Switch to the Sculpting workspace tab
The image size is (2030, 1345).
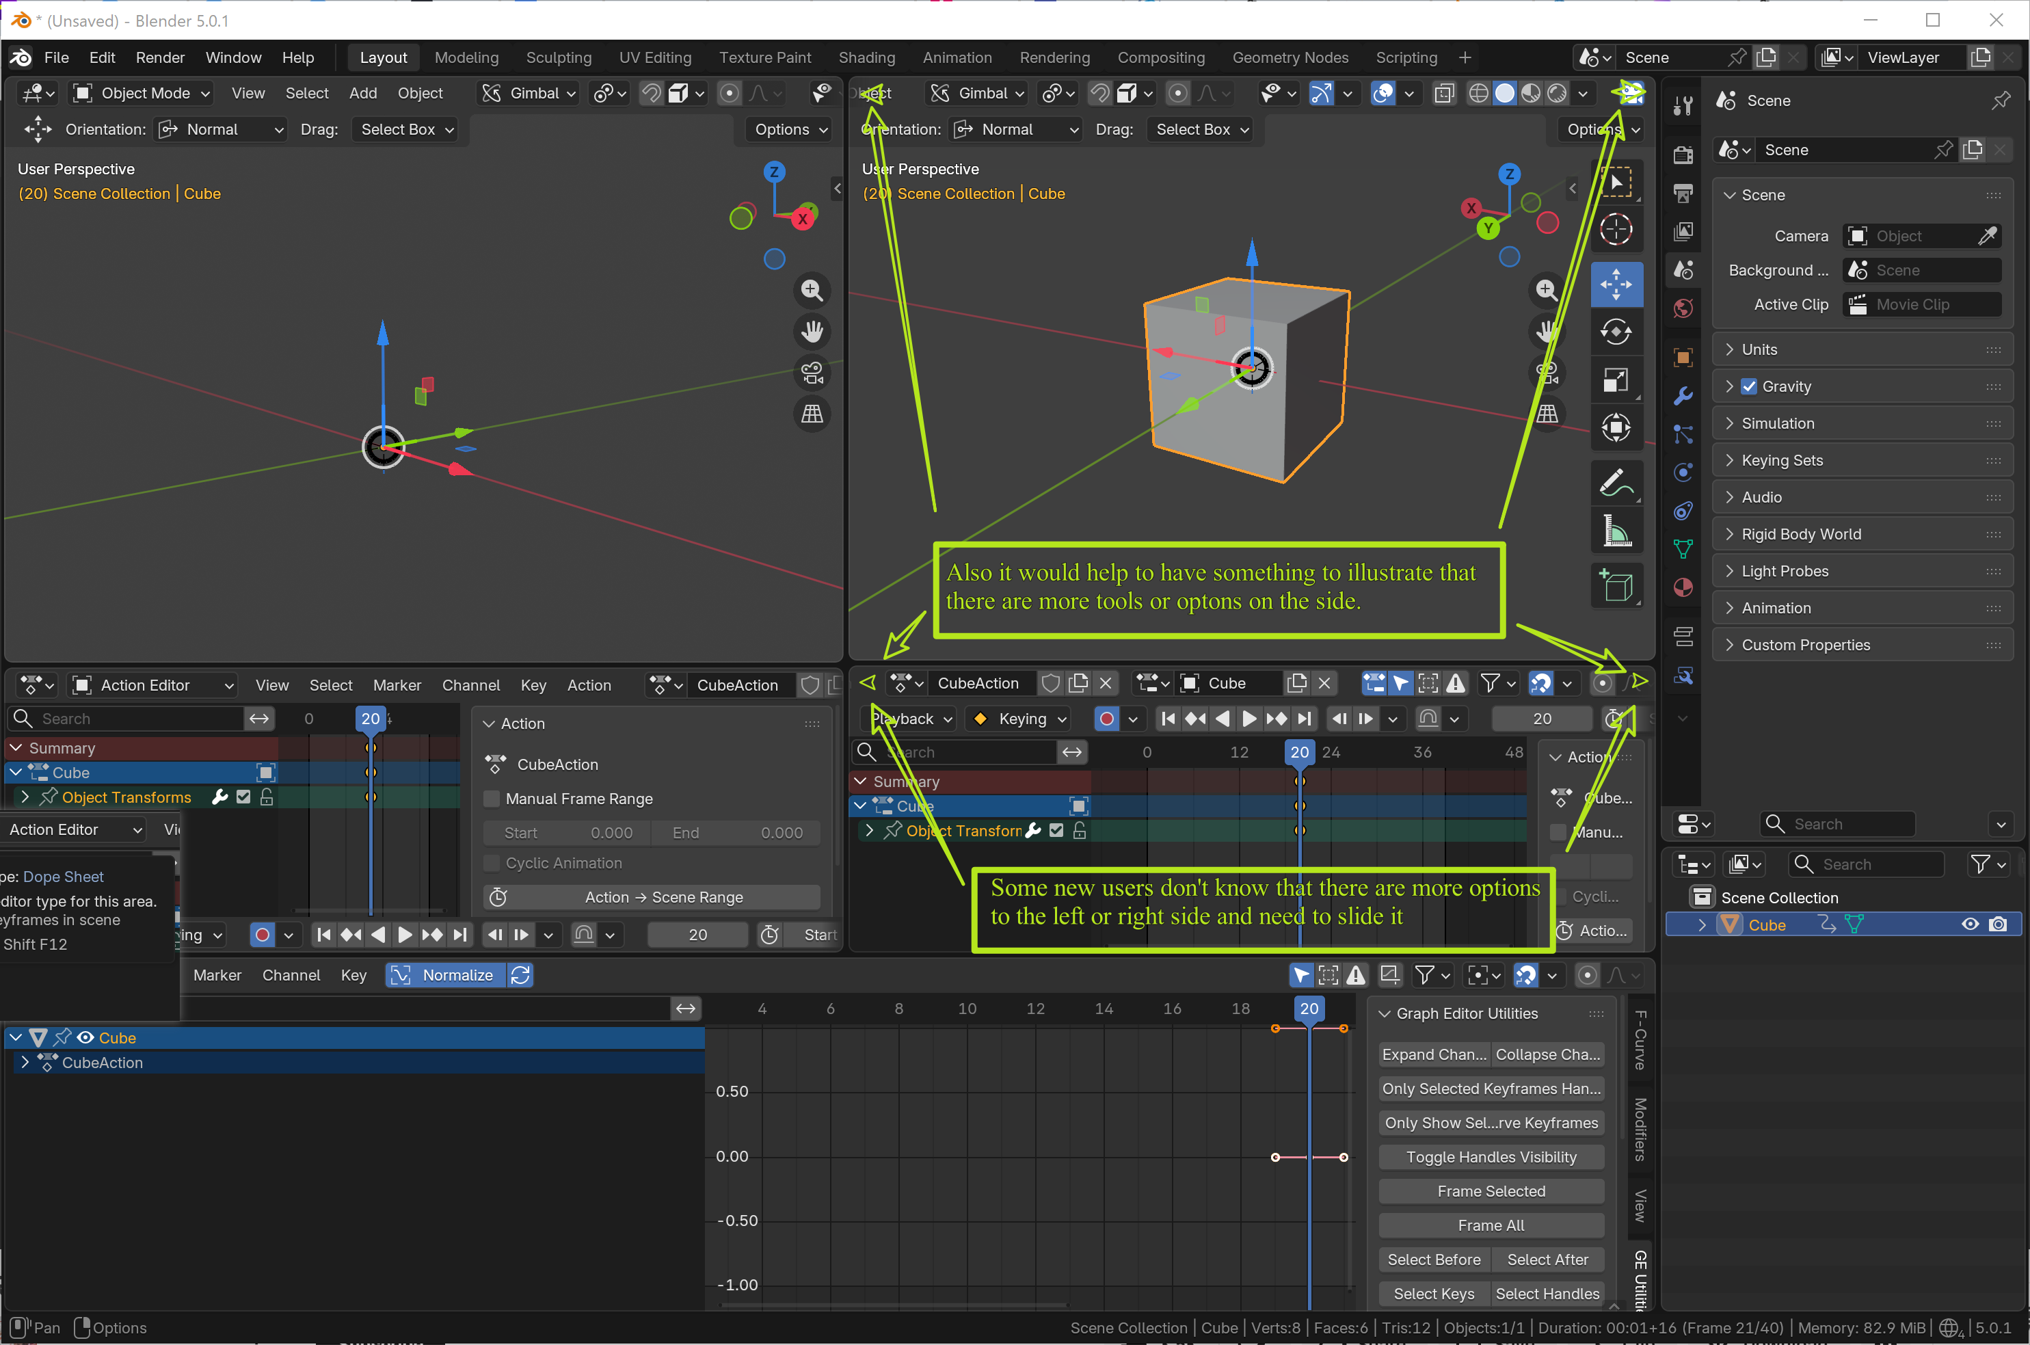[x=559, y=57]
